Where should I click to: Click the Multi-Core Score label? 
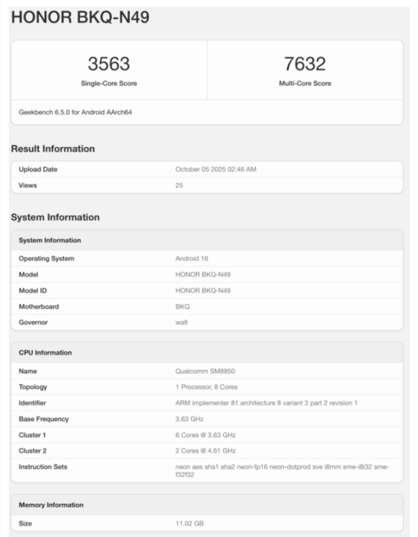point(305,83)
